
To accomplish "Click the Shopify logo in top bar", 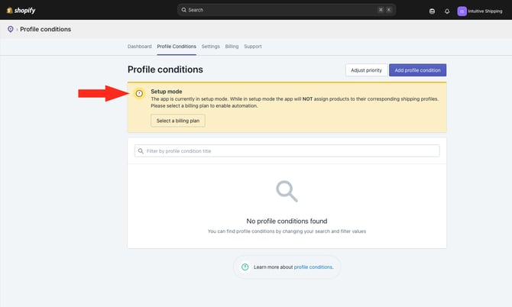I will tap(21, 11).
